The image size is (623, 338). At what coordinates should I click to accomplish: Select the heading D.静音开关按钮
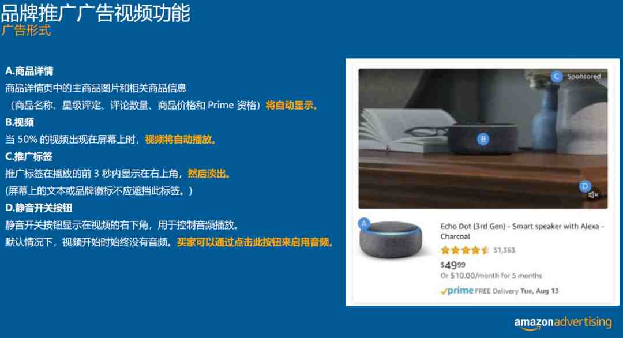coord(39,208)
